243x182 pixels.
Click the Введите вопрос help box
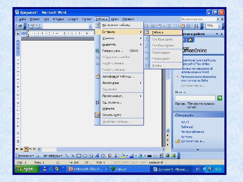199,19
